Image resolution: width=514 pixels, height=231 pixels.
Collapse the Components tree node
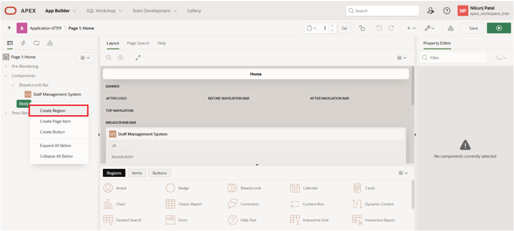click(x=6, y=76)
